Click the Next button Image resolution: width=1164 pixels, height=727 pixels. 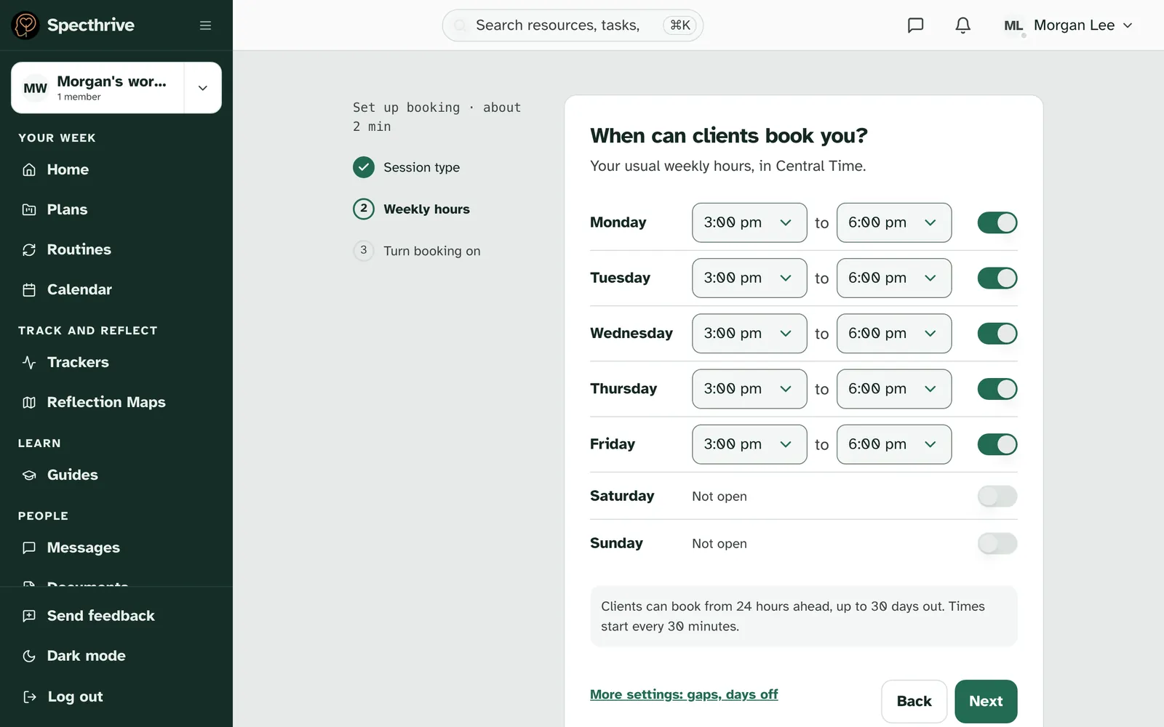pos(986,702)
